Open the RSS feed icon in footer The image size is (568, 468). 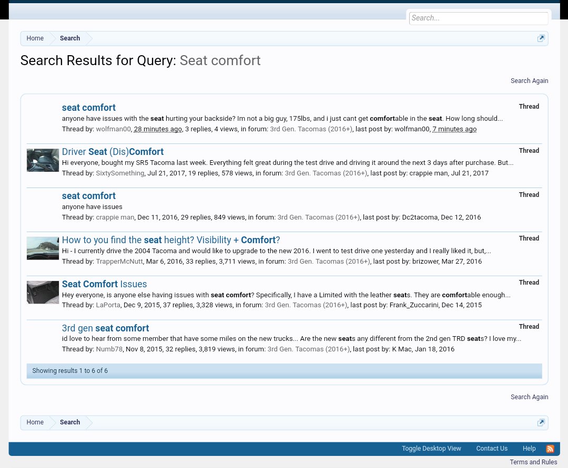click(550, 449)
